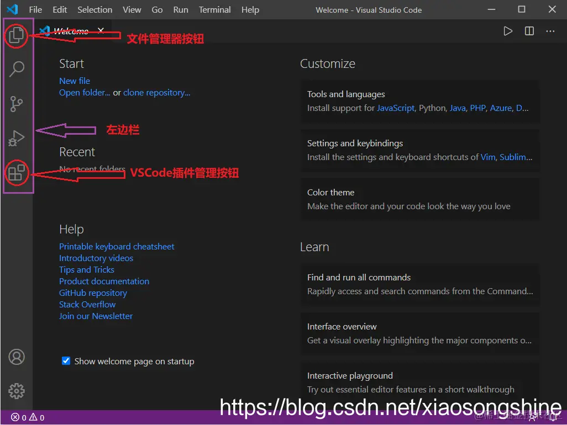Open Introductory videos link
567x425 pixels.
[96, 258]
